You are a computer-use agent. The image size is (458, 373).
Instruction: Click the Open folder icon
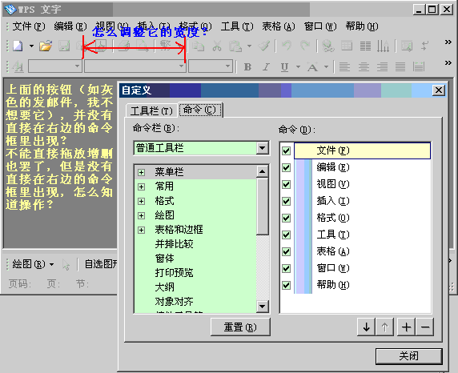(46, 46)
